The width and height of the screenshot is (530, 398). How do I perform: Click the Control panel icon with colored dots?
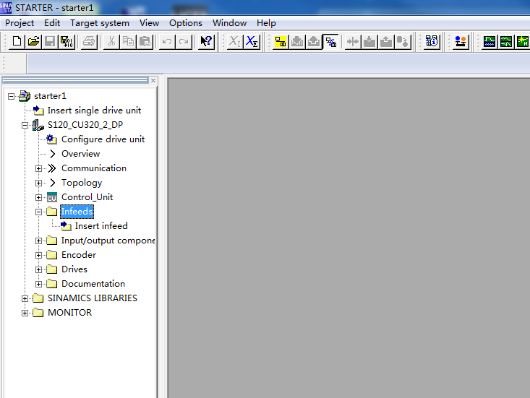[x=461, y=41]
